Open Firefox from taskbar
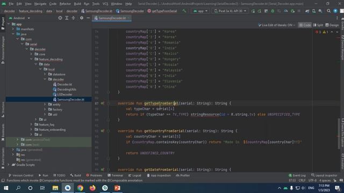 point(92,188)
